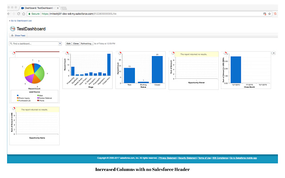Click the blue bar in Close Month chart
285x178 pixels.
click(x=236, y=70)
